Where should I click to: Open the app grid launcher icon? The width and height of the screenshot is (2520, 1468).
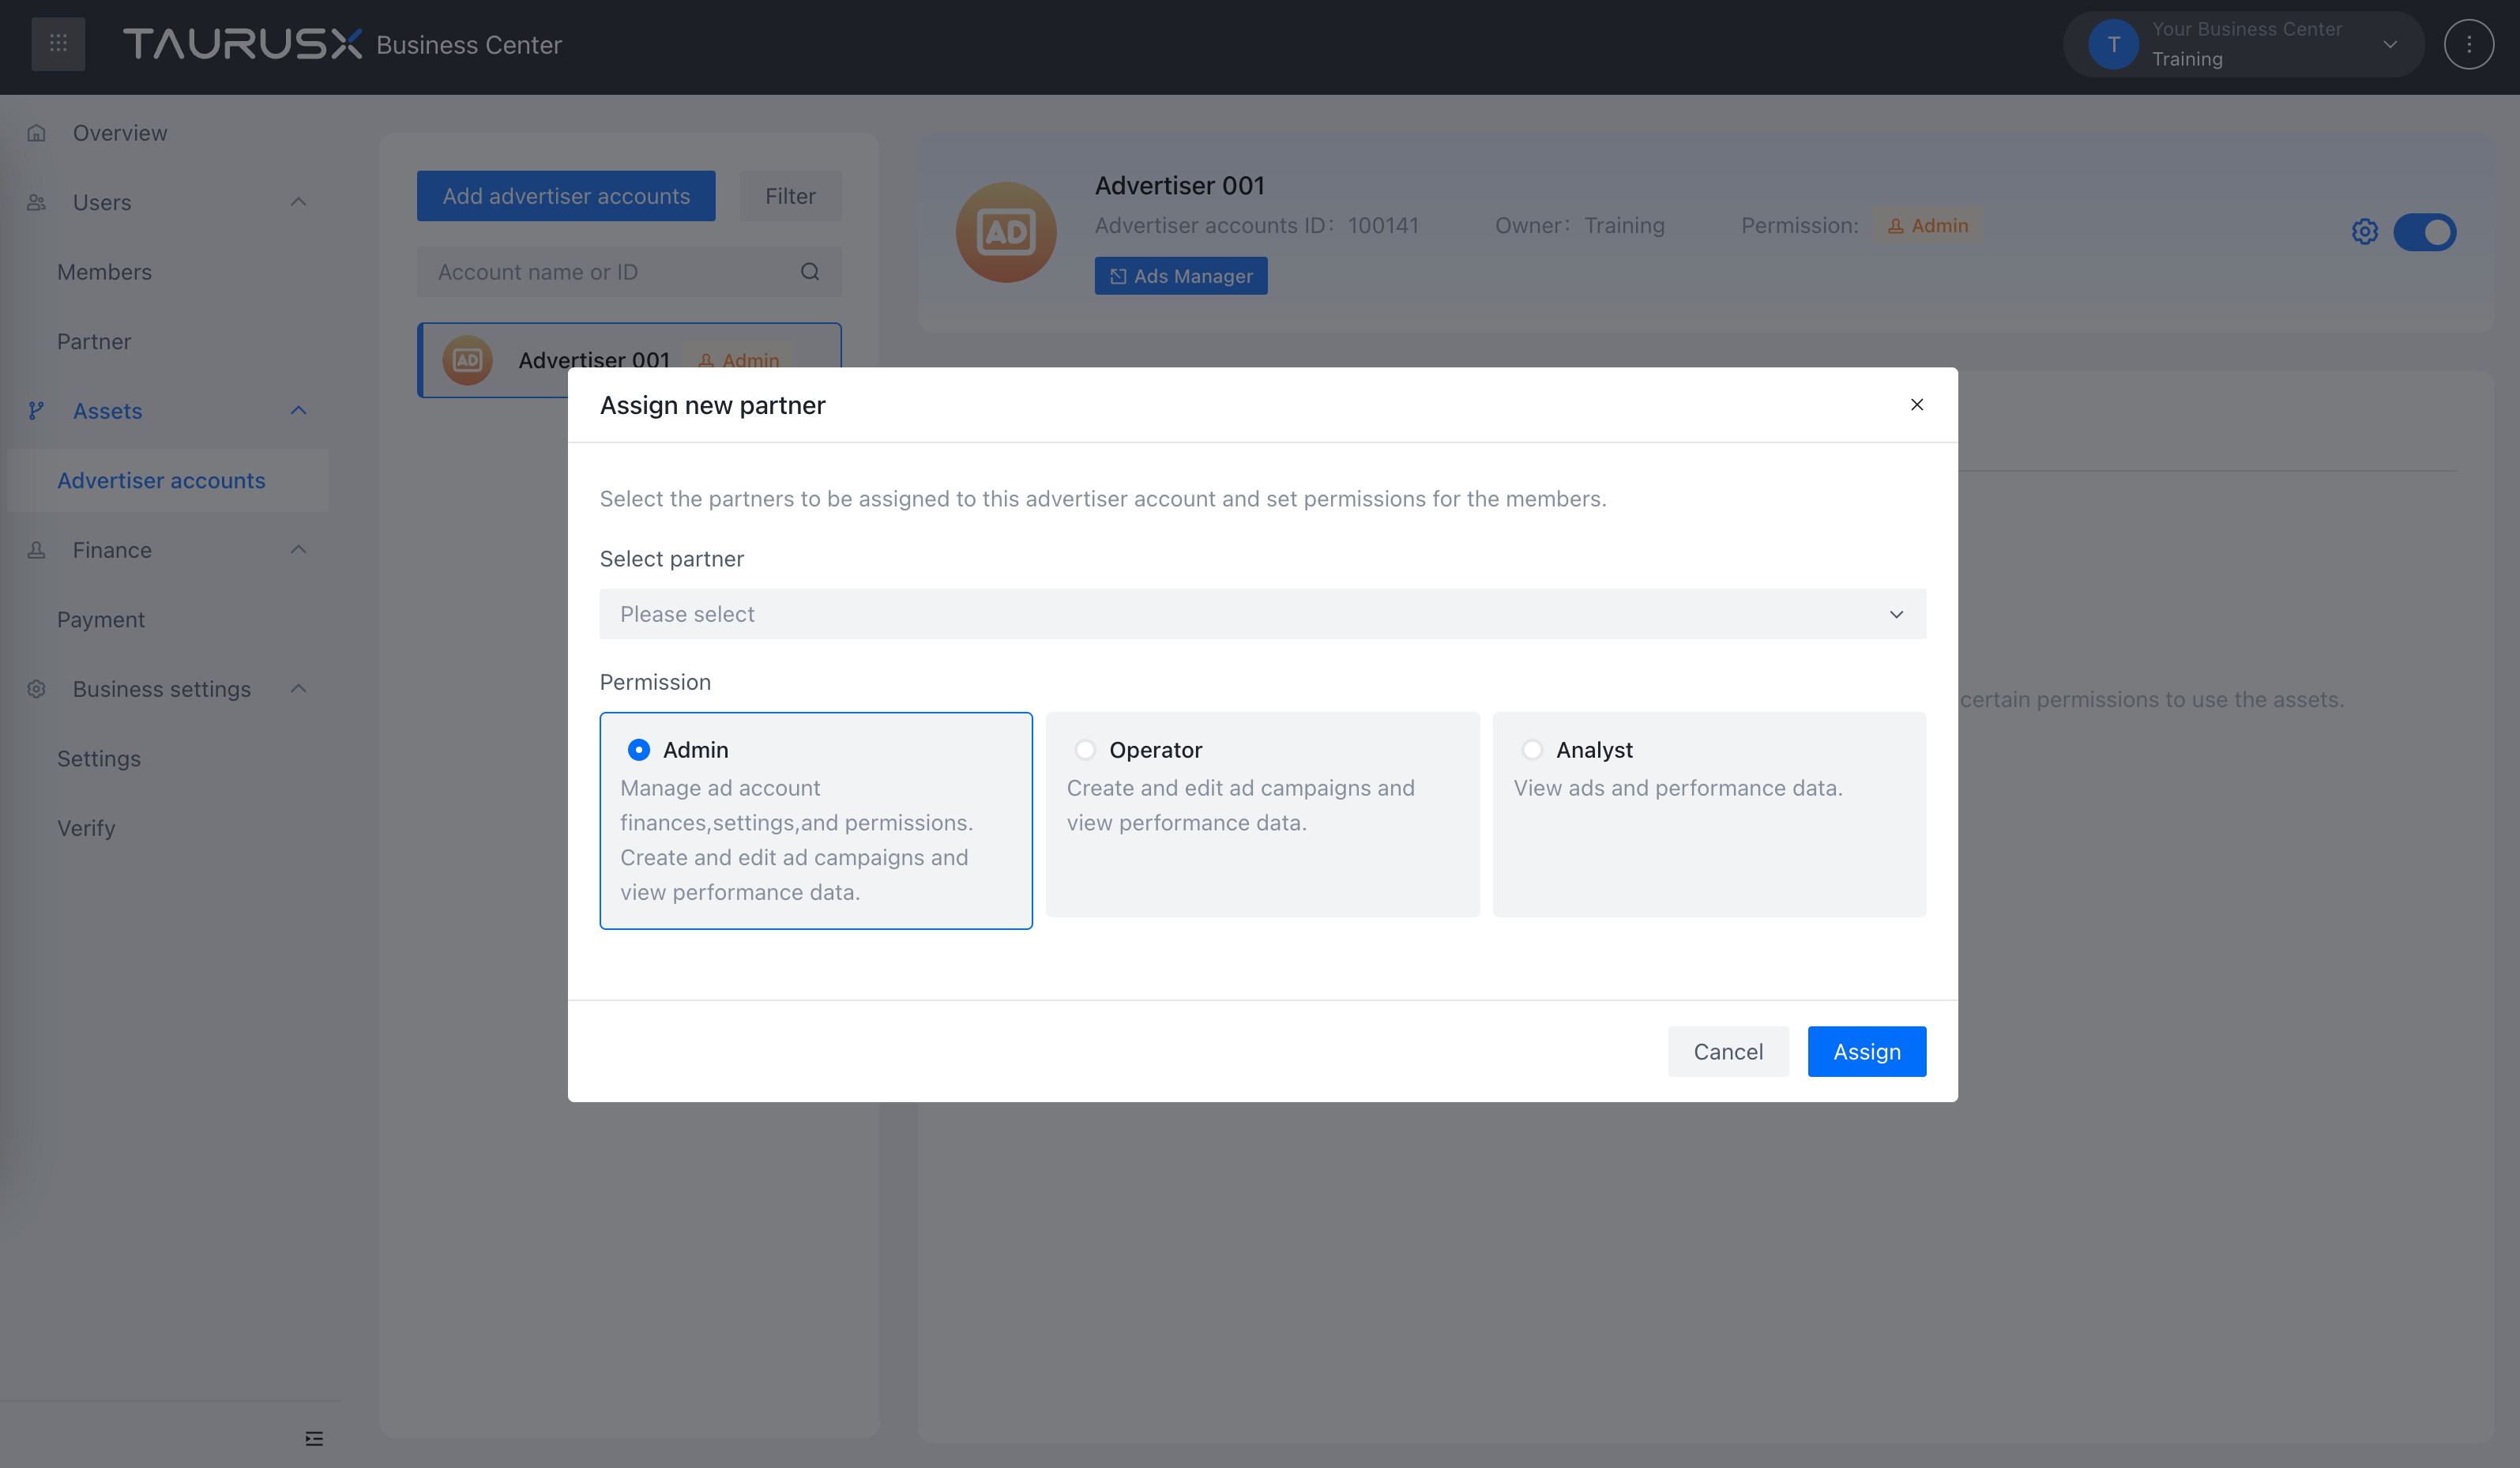click(x=58, y=44)
